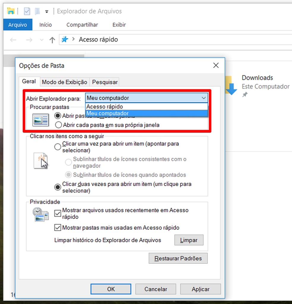Click Acesso rápido in the address bar
292x304 pixels.
pyautogui.click(x=98, y=39)
